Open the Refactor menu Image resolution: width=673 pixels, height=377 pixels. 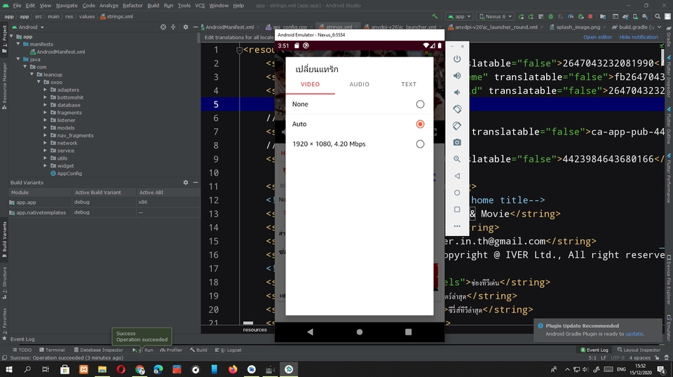point(132,6)
